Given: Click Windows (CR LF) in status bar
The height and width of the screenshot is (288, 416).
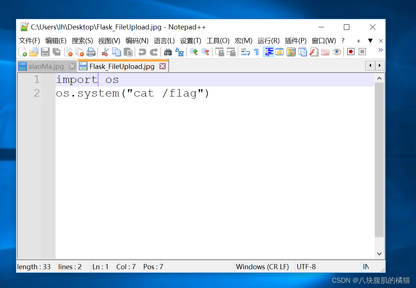Looking at the screenshot, I should tap(262, 267).
